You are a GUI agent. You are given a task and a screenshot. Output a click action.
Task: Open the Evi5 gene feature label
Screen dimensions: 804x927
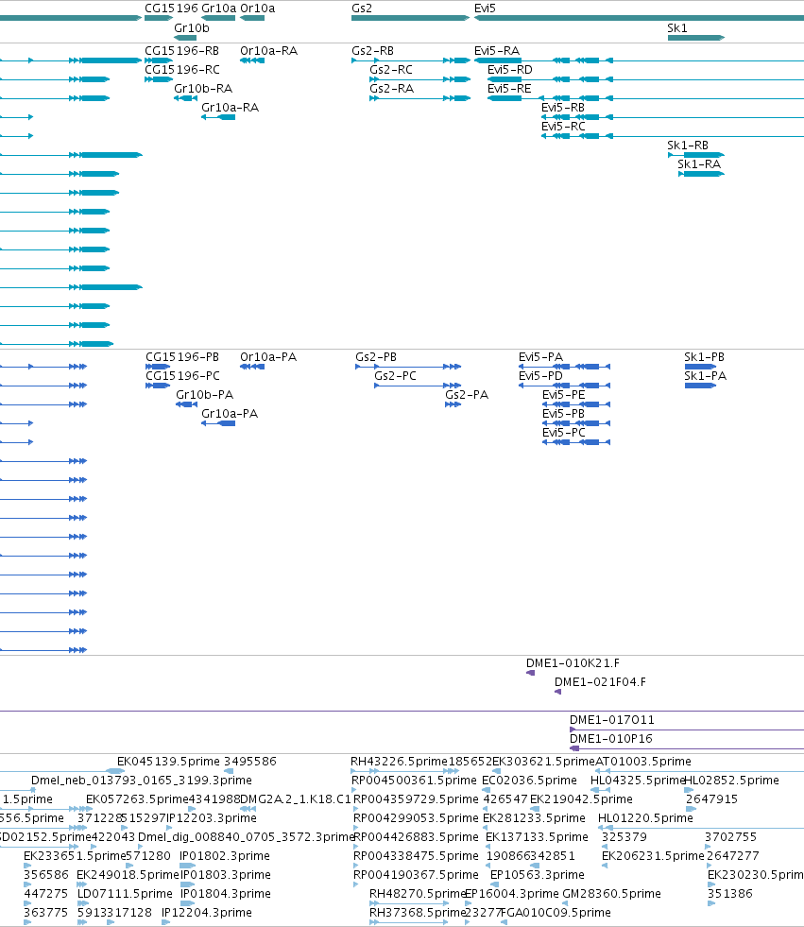485,9
